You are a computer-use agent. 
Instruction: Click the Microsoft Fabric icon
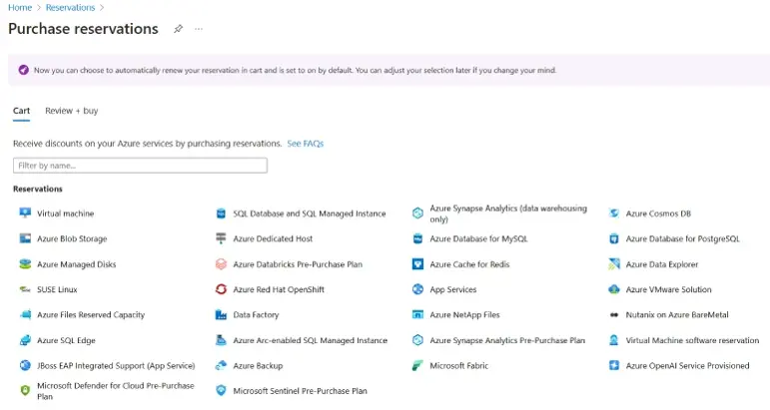[417, 365]
